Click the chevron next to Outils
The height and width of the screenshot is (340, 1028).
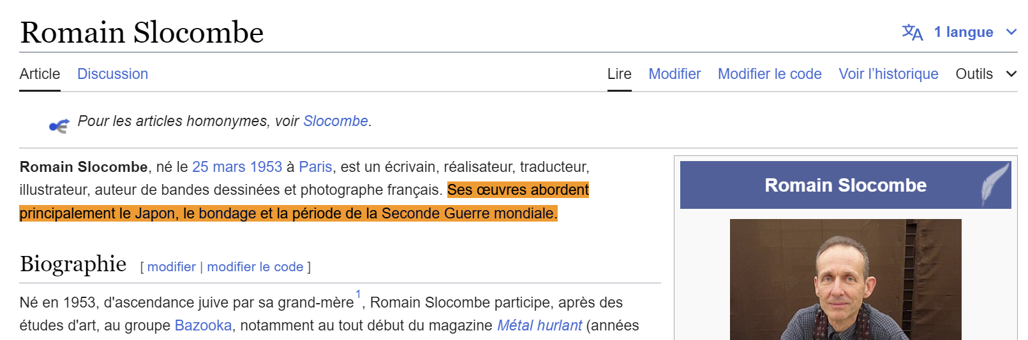(1011, 74)
